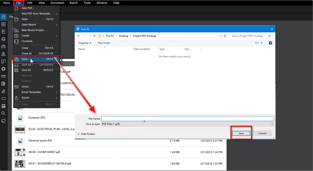The image size is (313, 171).
Task: Choose New PDF... in the File menu
Action: [x=37, y=8]
